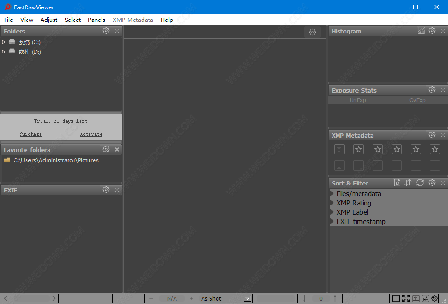The height and width of the screenshot is (304, 448).
Task: Set XMP rating to one star
Action: coord(358,149)
